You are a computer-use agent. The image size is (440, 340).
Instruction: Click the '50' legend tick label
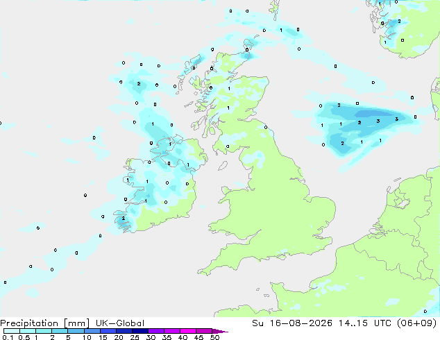214,337
